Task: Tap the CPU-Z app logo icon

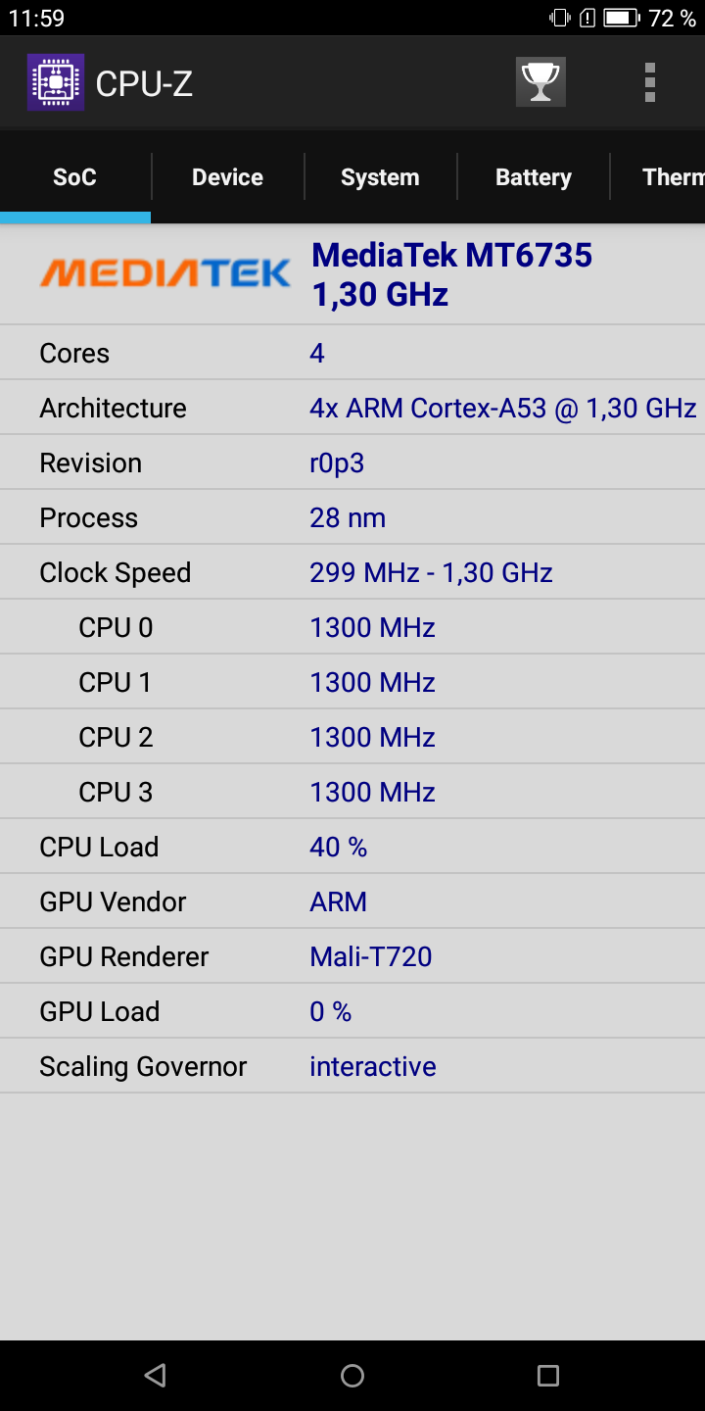Action: (x=56, y=82)
